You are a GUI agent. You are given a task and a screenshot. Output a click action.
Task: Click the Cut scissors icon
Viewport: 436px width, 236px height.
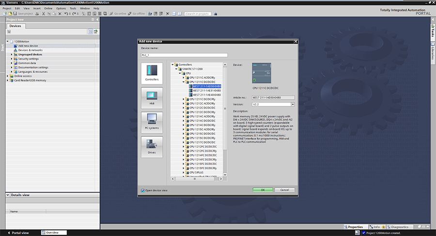[44, 14]
